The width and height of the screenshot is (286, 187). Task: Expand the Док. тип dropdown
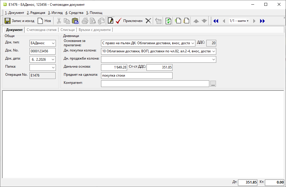pyautogui.click(x=53, y=43)
